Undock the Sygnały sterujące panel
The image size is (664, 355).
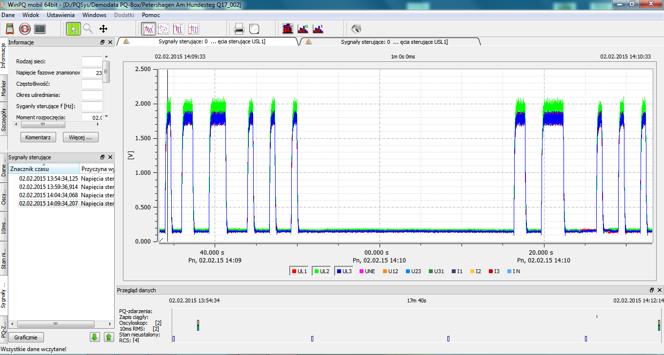[x=102, y=157]
